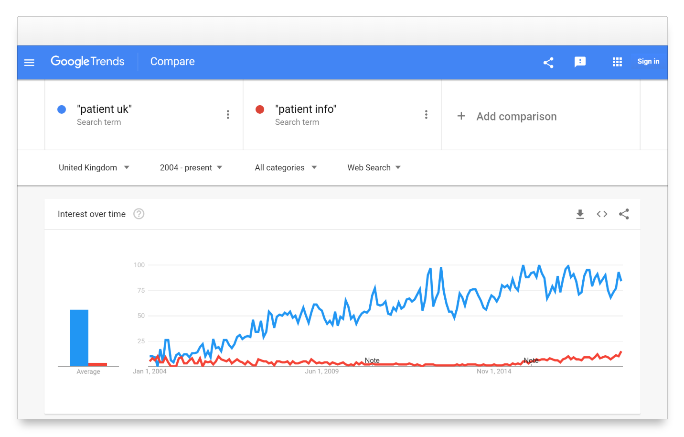
Task: Open the send feedback icon
Action: [x=580, y=62]
